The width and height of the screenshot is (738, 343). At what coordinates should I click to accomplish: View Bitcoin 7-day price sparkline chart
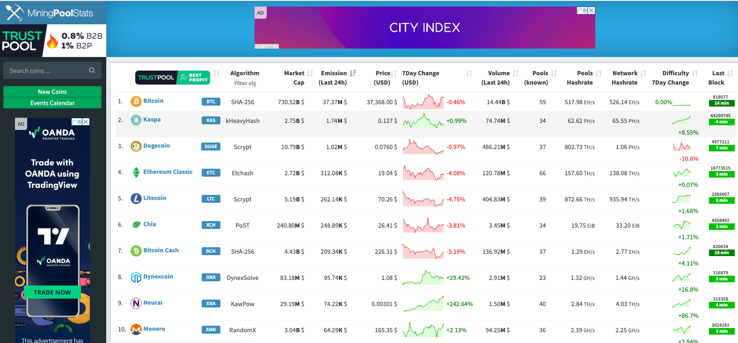coord(423,101)
